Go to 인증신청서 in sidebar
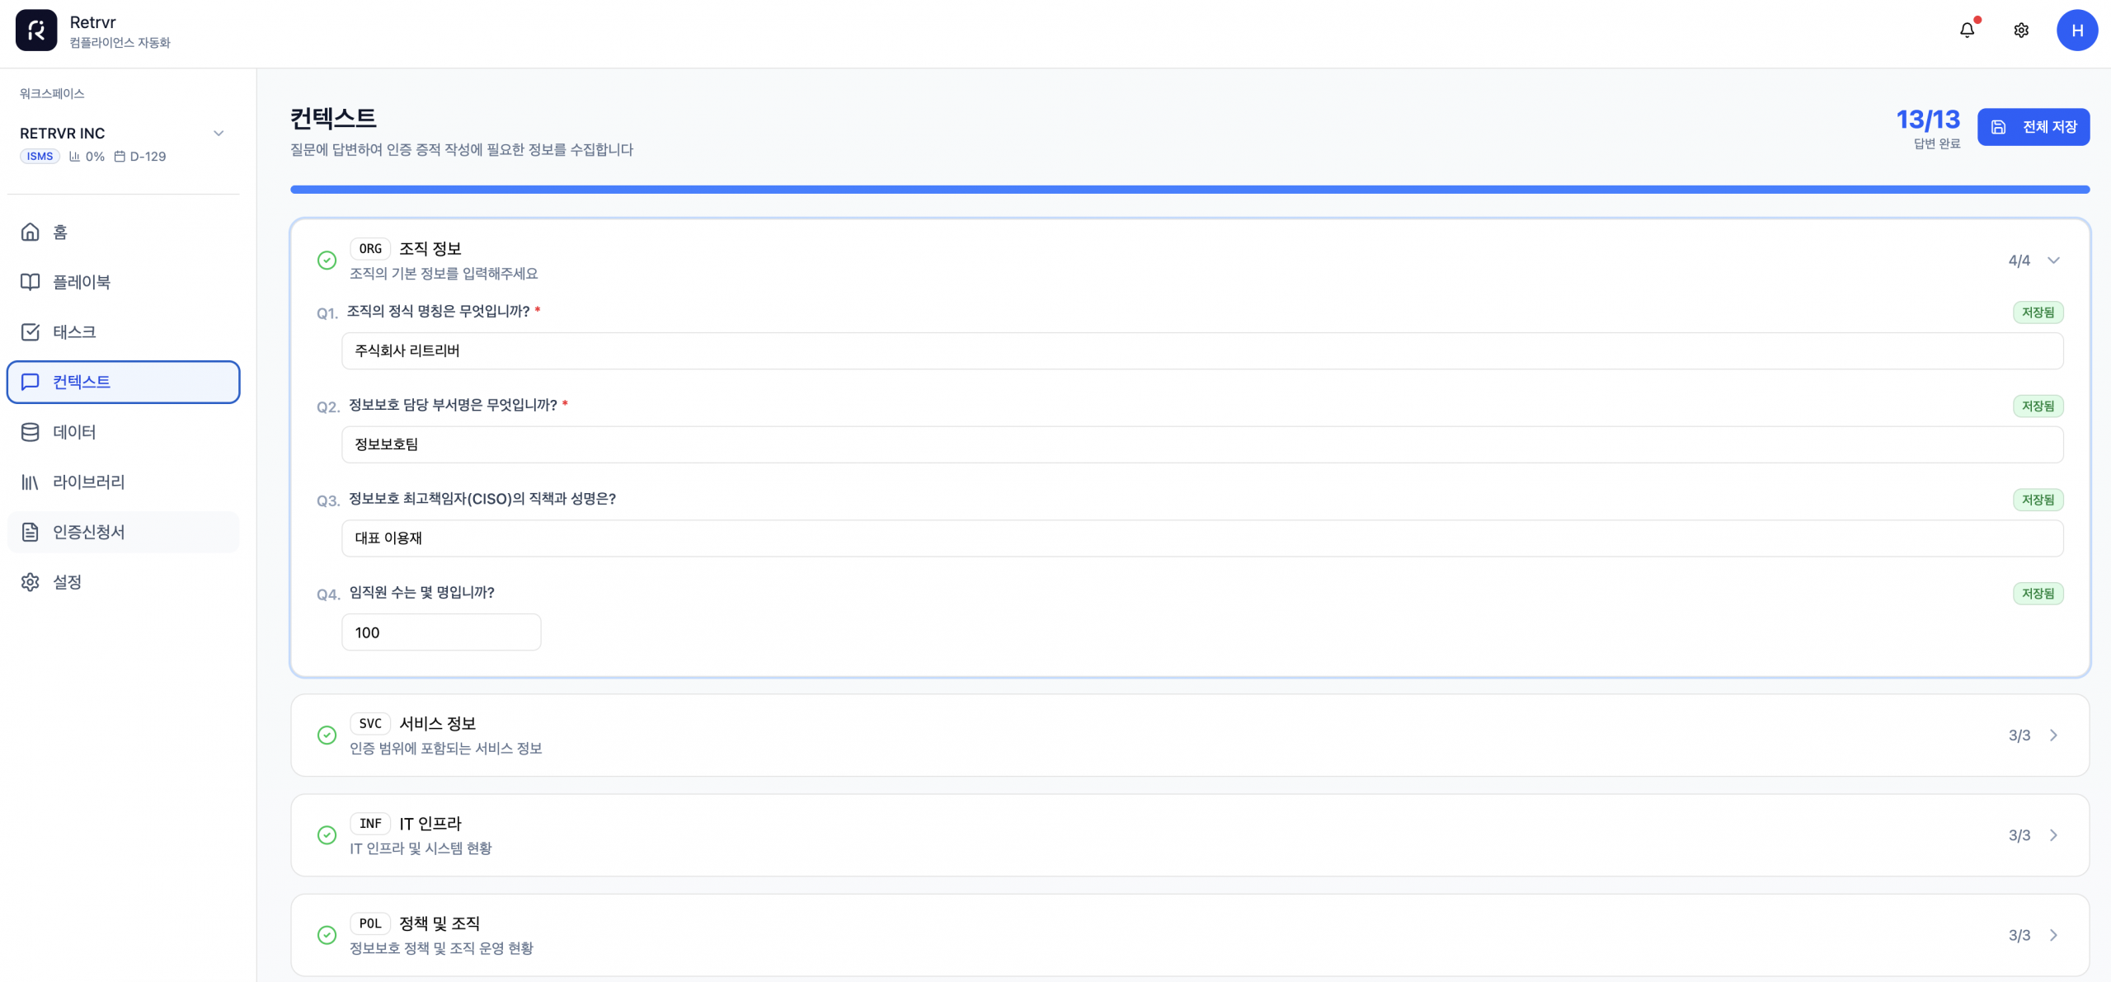The width and height of the screenshot is (2111, 982). [x=88, y=533]
